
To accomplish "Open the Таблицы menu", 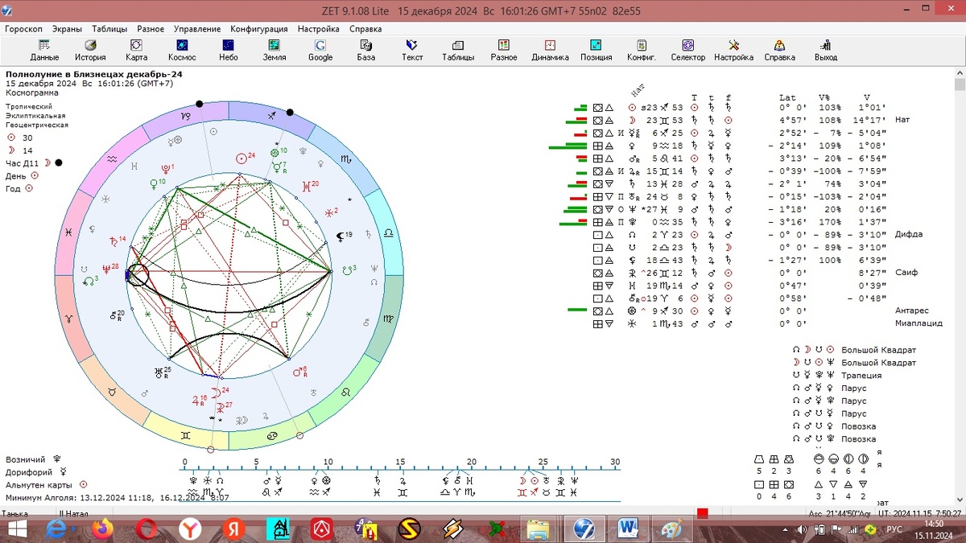I will click(109, 28).
